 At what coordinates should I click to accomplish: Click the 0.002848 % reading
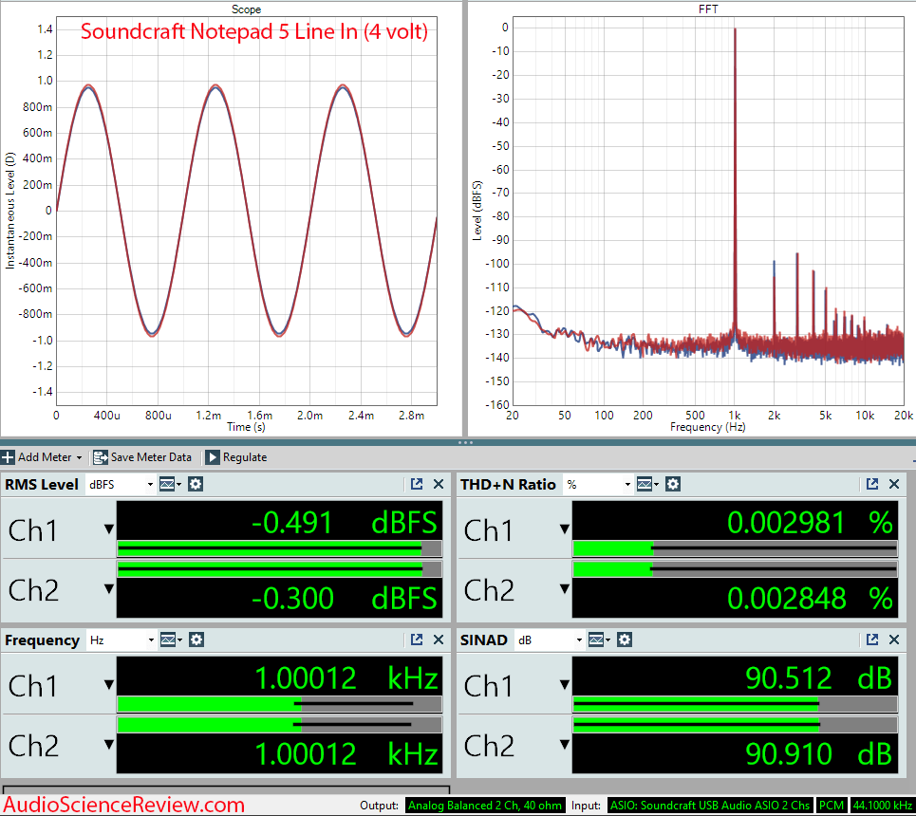pos(810,598)
